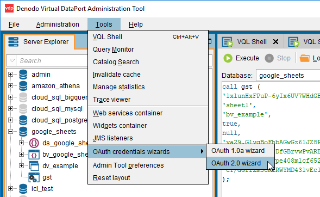Click the first VQL Shell tab icon
Viewport: 320px width, 197px height.
click(227, 42)
